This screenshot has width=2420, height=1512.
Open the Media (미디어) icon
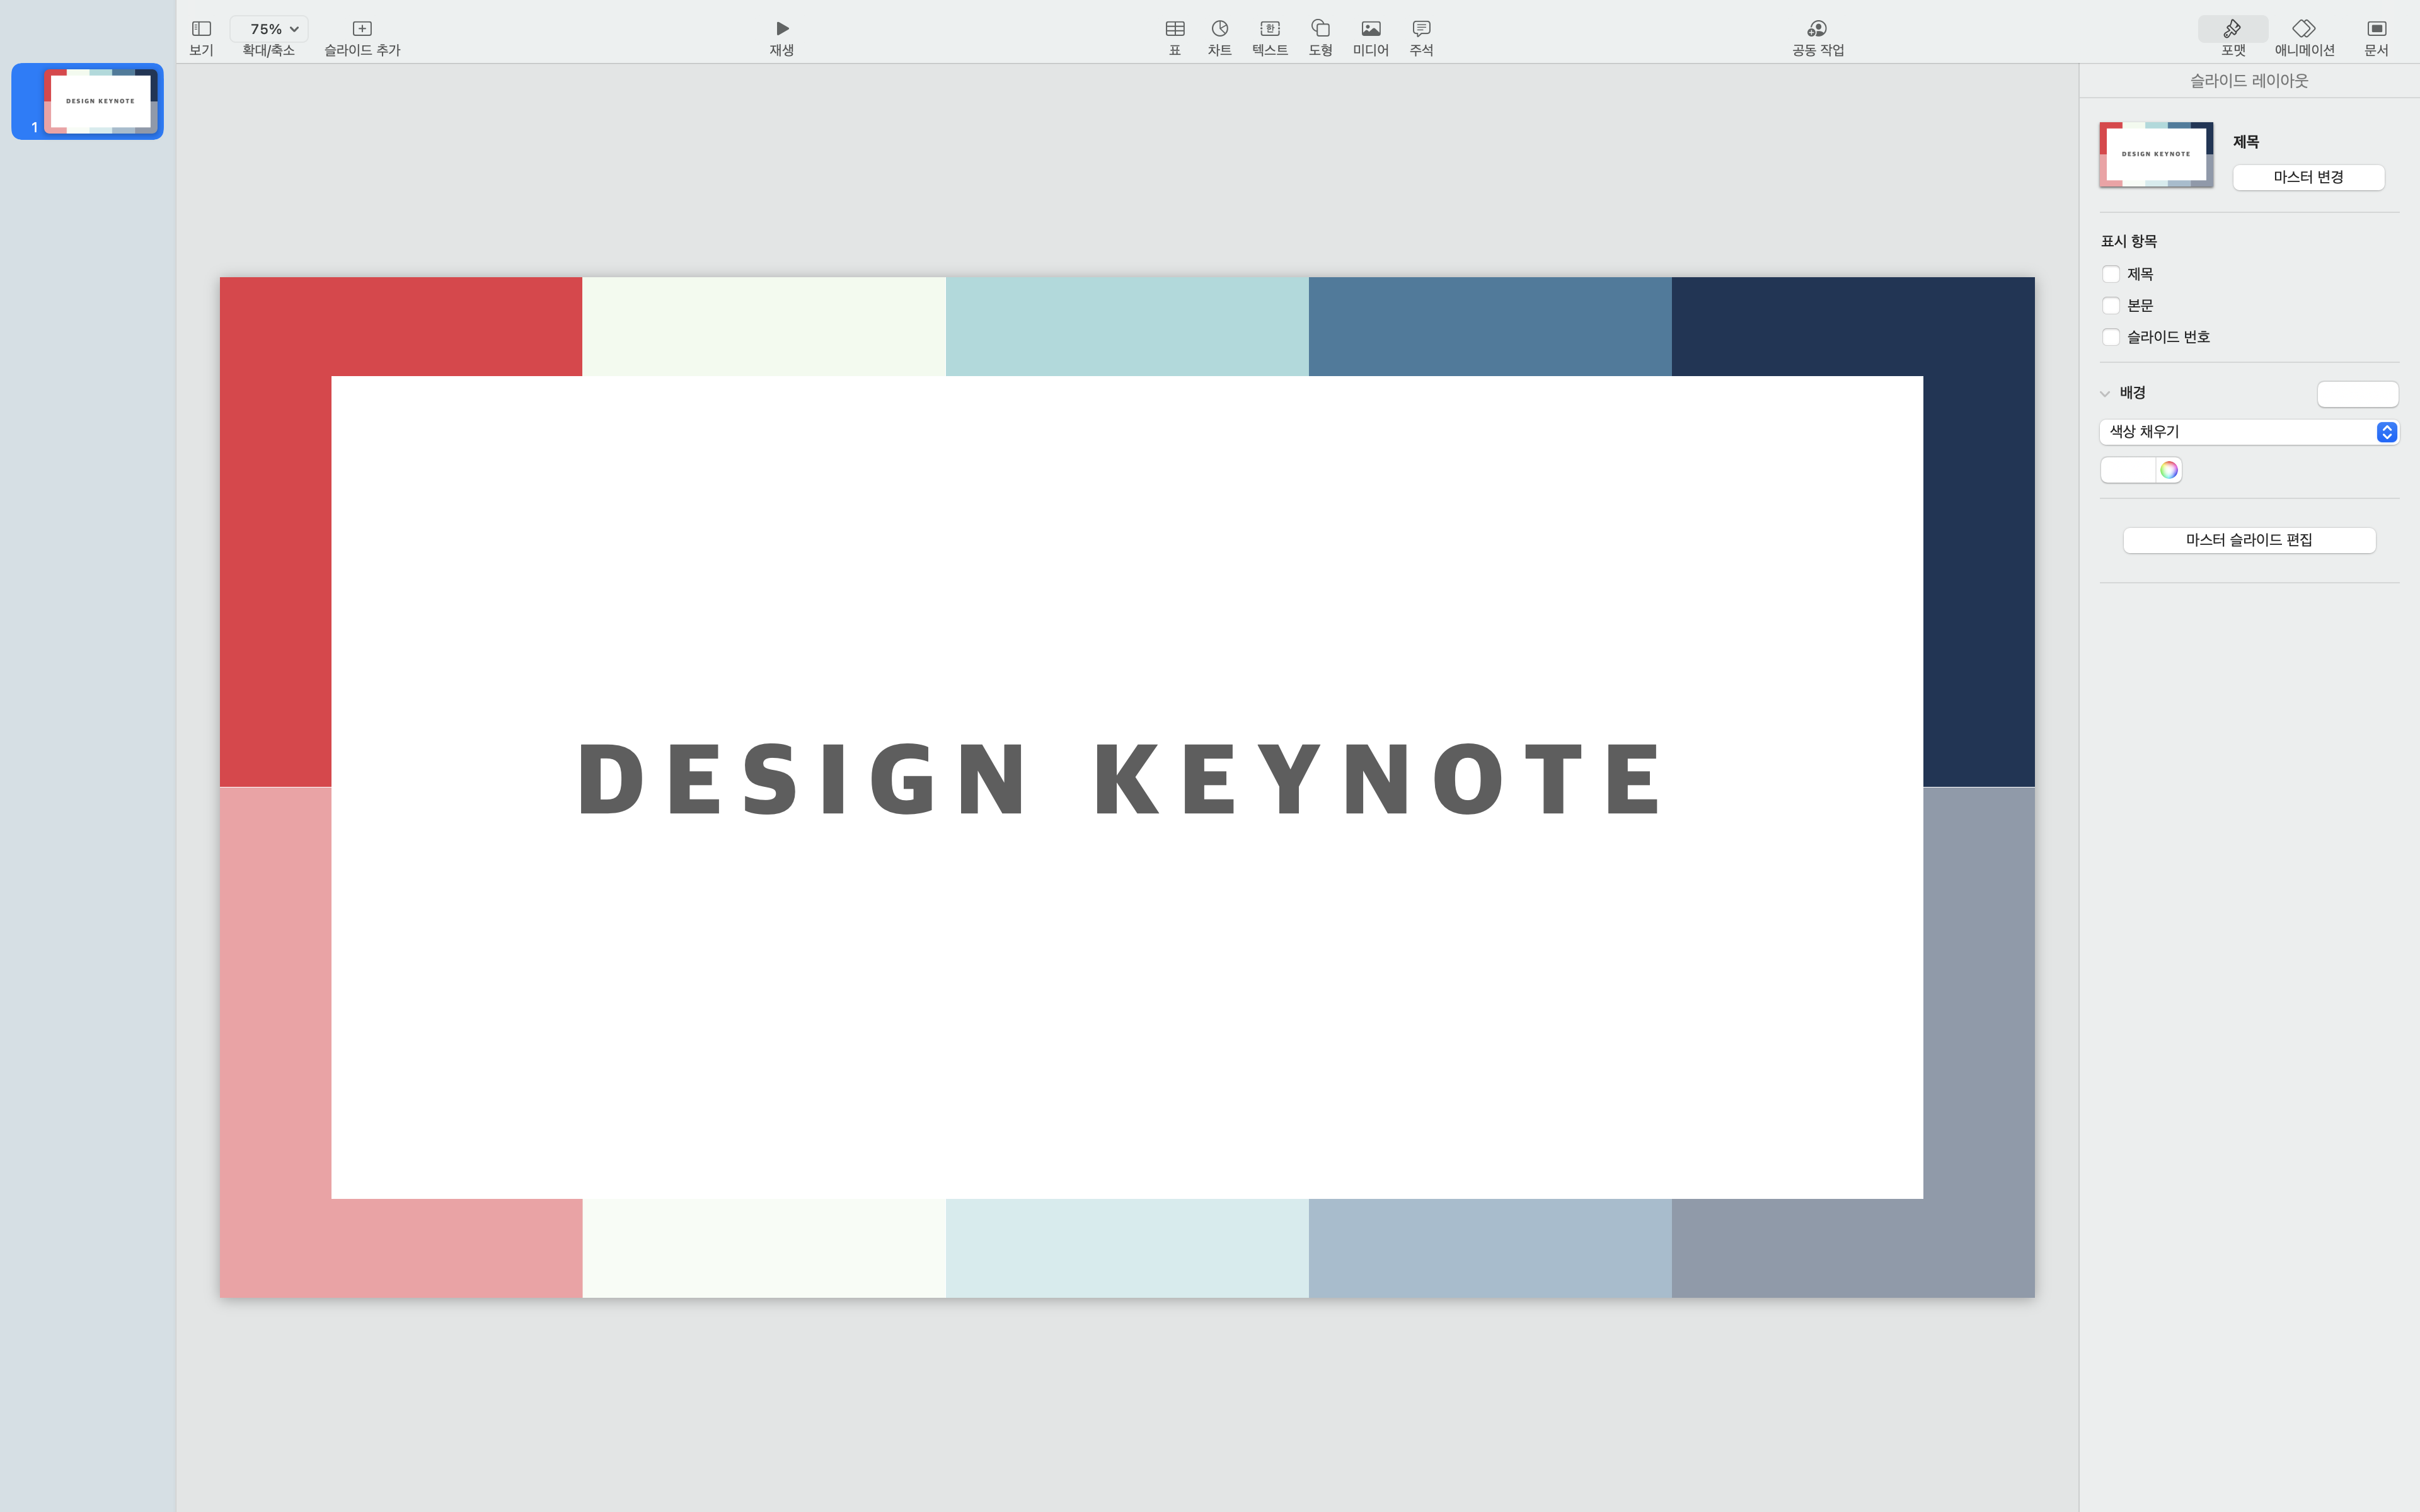(1371, 29)
